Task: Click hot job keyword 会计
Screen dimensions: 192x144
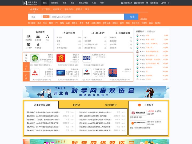Action: [39, 23]
